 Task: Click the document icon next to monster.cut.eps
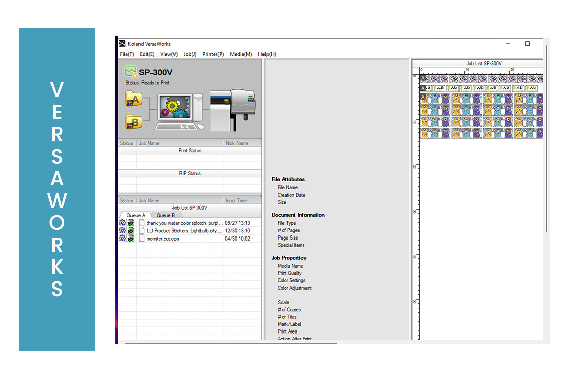(142, 239)
